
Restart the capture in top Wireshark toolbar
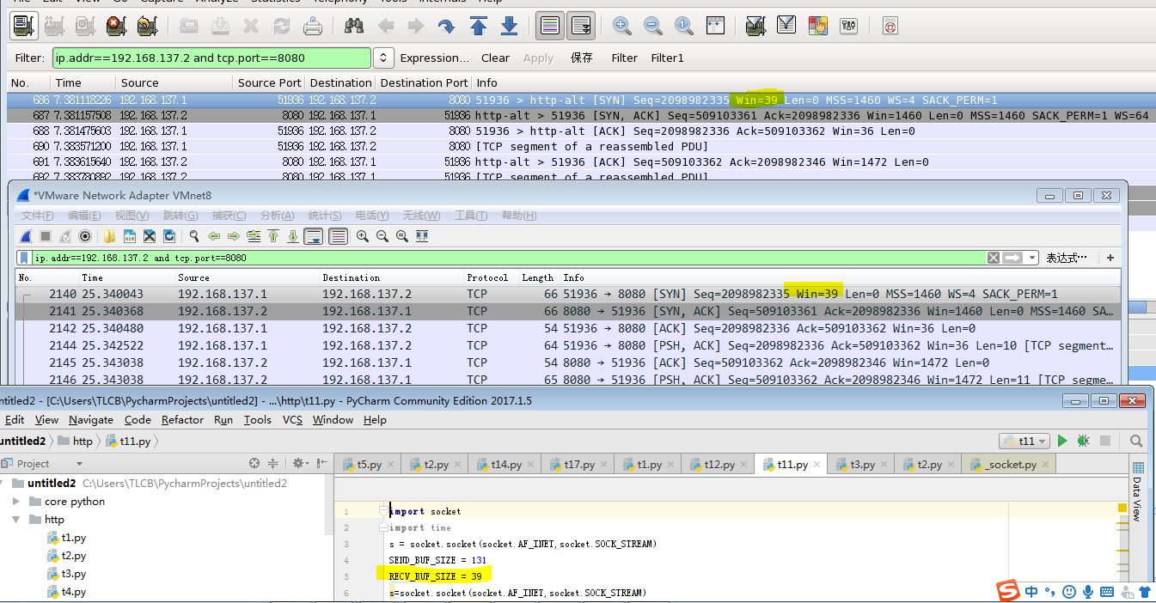pos(147,26)
